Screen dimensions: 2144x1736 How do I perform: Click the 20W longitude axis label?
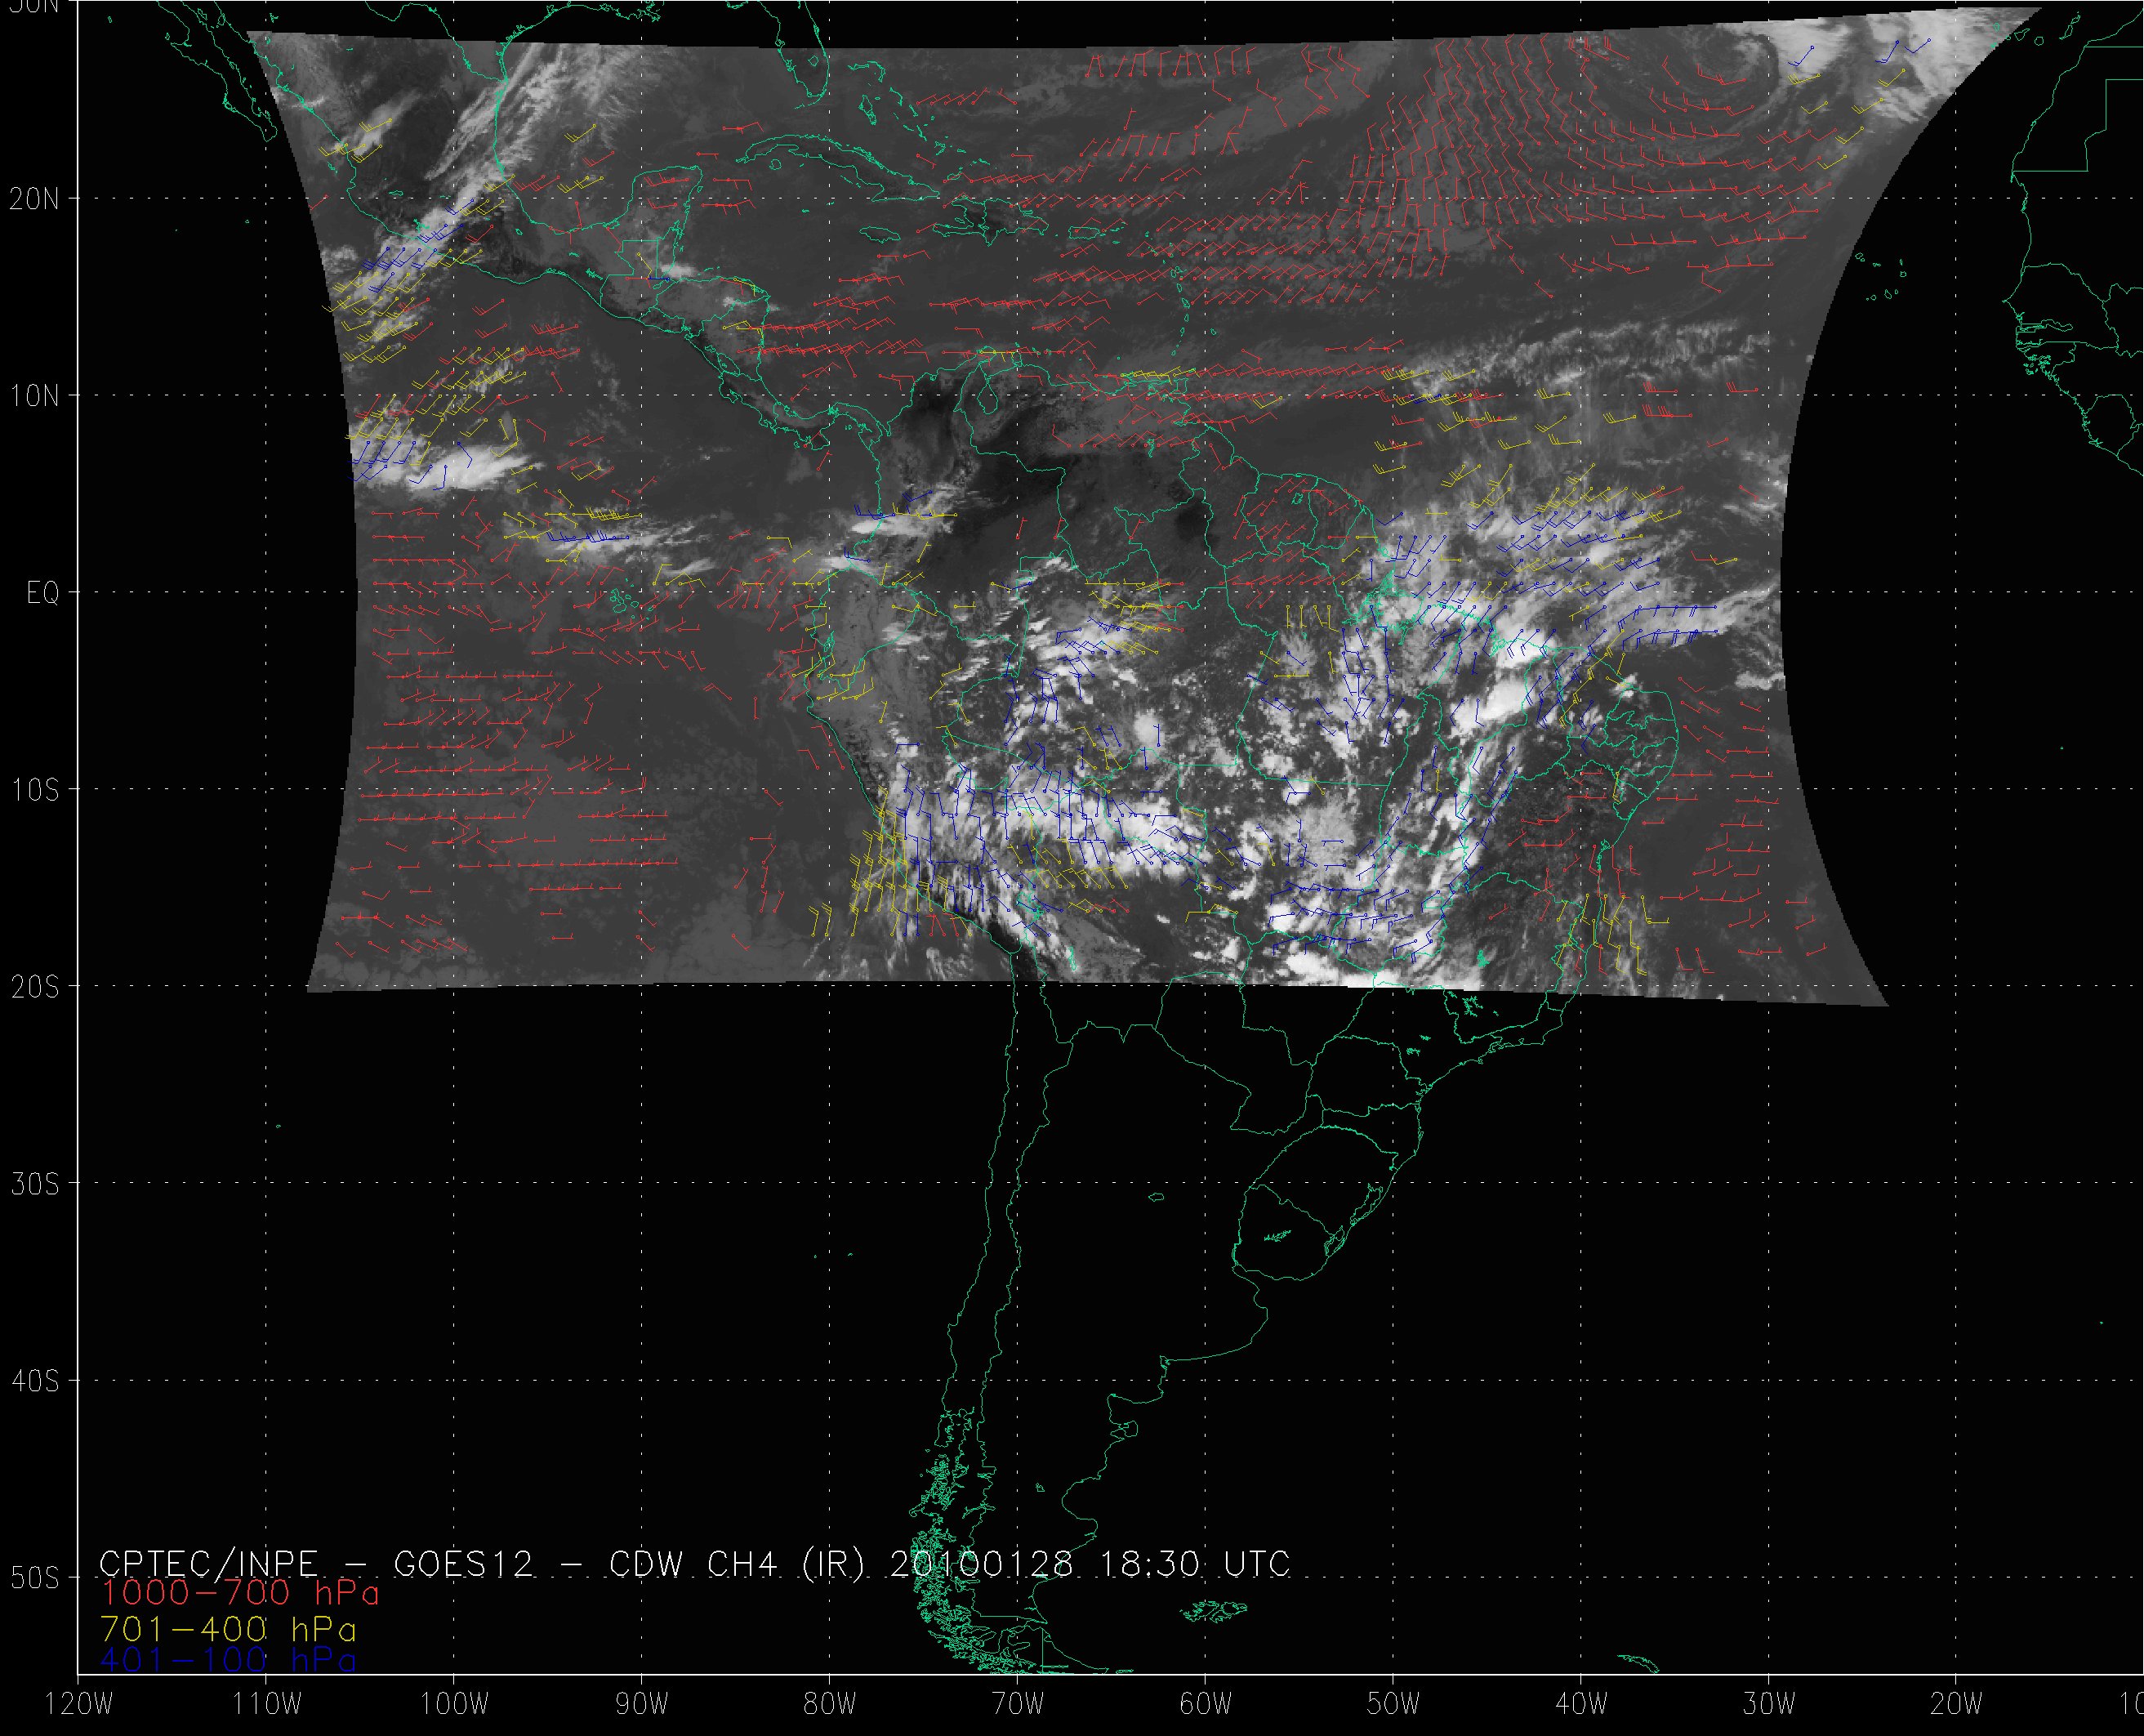pos(1956,1704)
